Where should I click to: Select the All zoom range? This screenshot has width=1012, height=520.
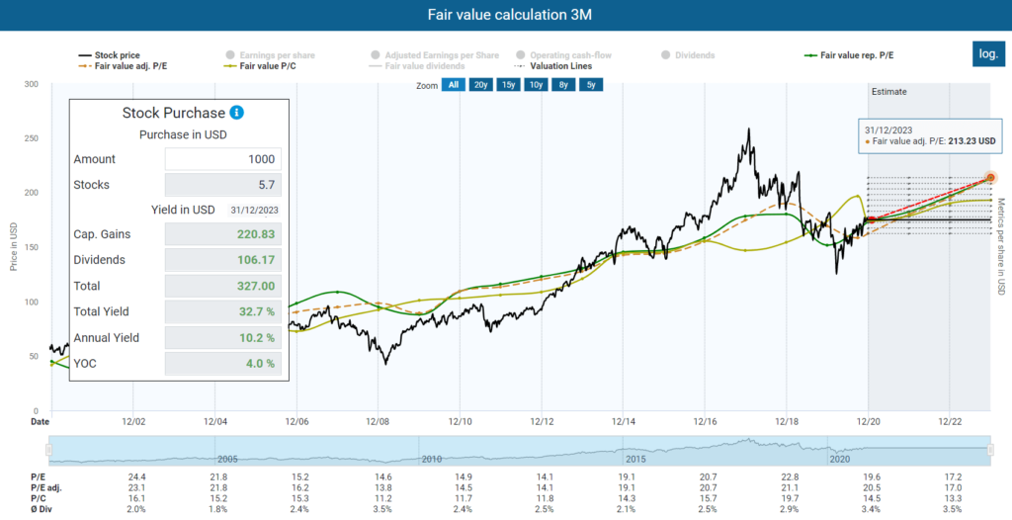coord(454,85)
